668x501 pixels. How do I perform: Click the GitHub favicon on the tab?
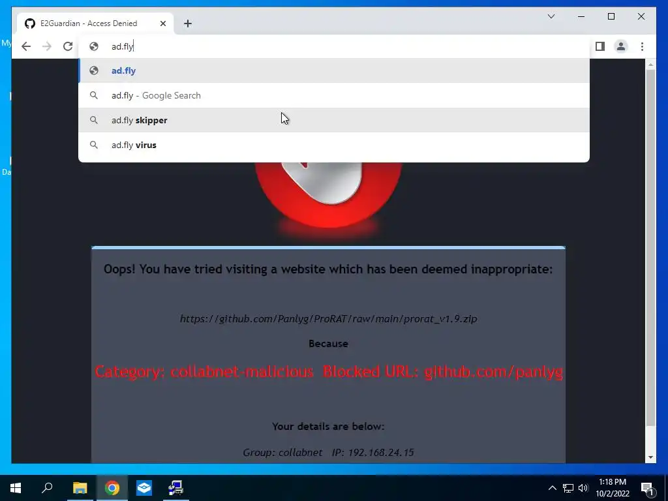coord(30,23)
